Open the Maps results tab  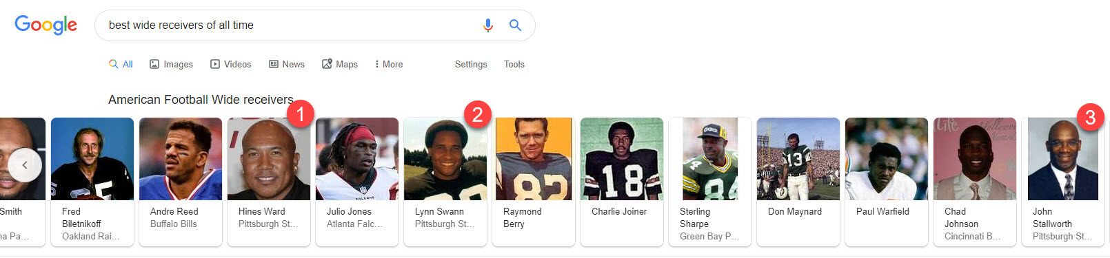coord(340,64)
